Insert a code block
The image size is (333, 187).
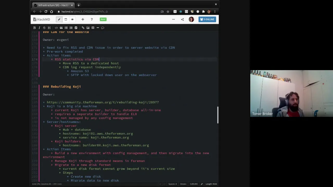tap(56, 28)
